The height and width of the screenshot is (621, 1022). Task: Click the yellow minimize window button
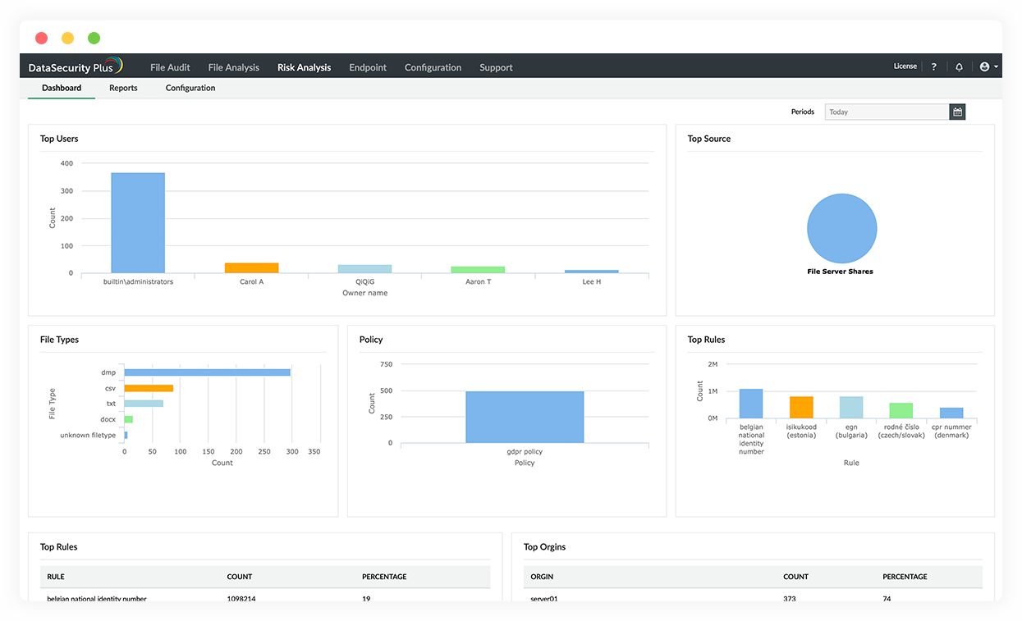(68, 38)
